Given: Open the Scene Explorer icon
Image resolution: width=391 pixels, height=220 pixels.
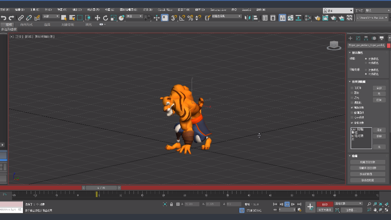Looking at the screenshot, I should [265, 18].
